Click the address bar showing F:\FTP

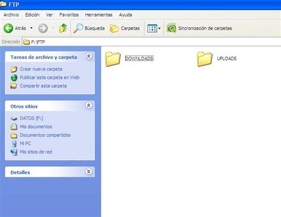tap(151, 42)
